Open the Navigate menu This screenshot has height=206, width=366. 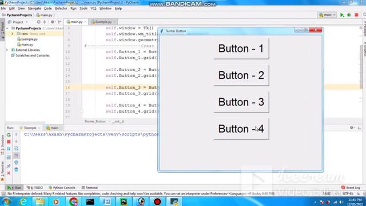(x=34, y=9)
